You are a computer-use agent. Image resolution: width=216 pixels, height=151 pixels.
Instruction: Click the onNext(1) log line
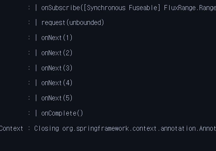click(57, 38)
